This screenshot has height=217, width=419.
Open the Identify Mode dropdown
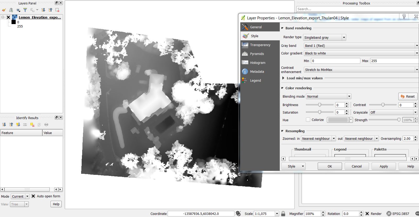coord(20,196)
